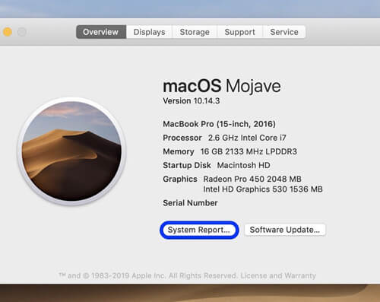Click the macOS Mojave title
This screenshot has height=302, width=380.
pyautogui.click(x=222, y=86)
